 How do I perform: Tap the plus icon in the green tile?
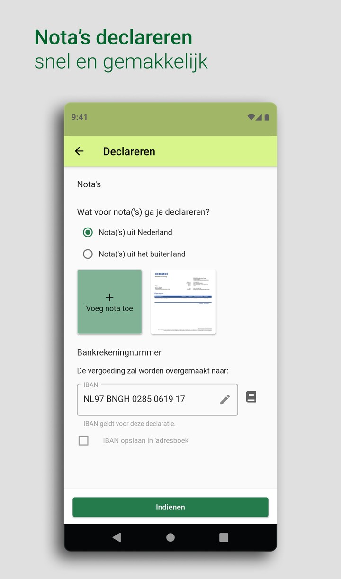(x=109, y=297)
